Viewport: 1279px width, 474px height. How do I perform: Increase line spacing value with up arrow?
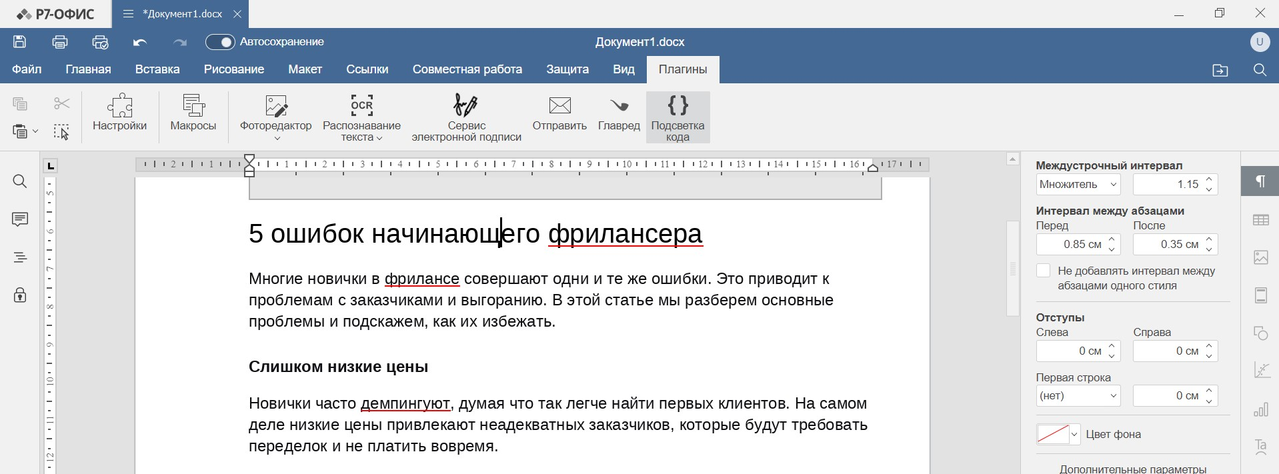click(1209, 179)
